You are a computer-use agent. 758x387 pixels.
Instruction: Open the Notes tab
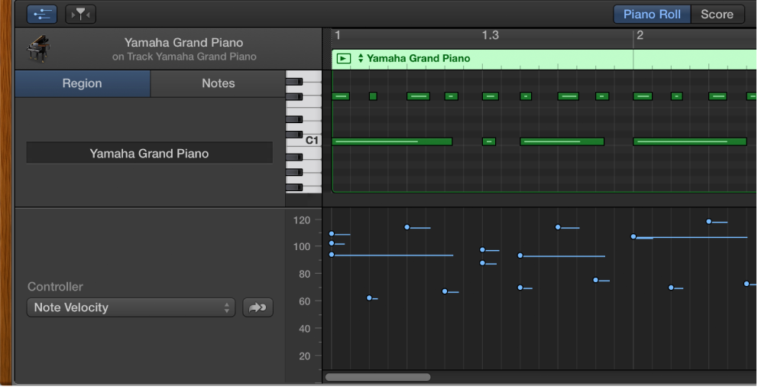click(x=218, y=83)
